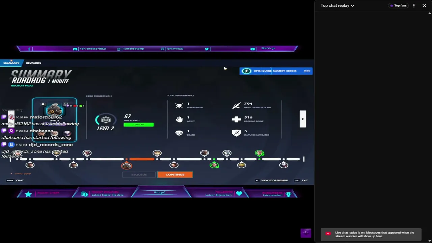The image size is (432, 243).
Task: Click the 'RECRUIT HOG' subtitle
Action: (22, 86)
